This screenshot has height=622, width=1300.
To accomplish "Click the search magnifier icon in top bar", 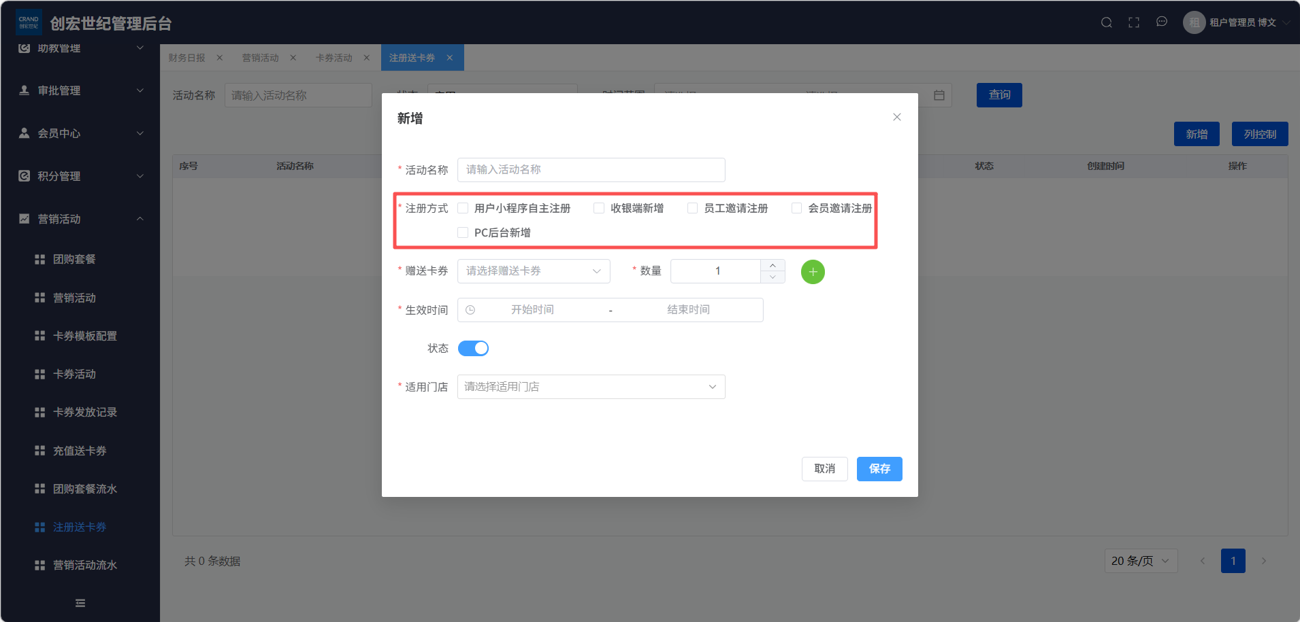I will pos(1105,22).
